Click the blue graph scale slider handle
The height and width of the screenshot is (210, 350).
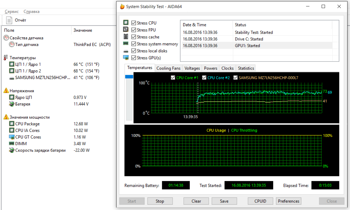click(x=129, y=77)
